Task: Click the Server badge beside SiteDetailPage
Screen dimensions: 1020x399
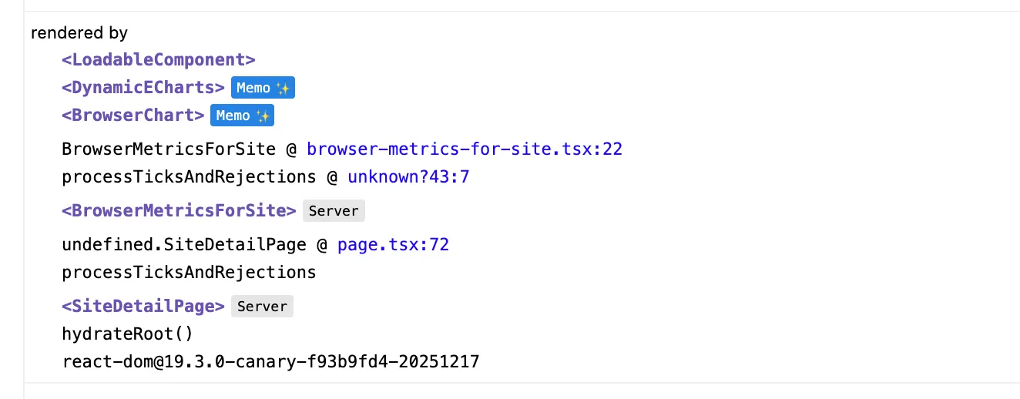Action: coord(262,307)
